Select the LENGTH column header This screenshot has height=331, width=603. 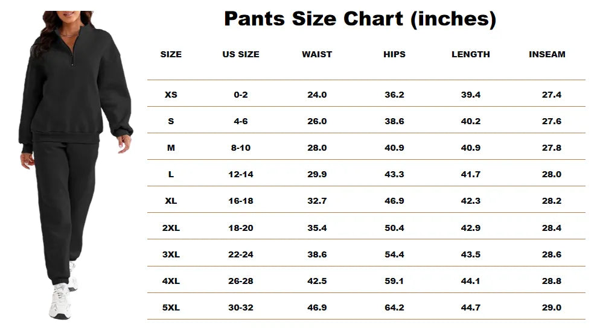[x=471, y=54]
